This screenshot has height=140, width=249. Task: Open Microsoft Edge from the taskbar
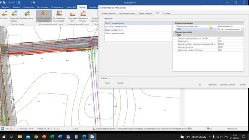[84, 136]
